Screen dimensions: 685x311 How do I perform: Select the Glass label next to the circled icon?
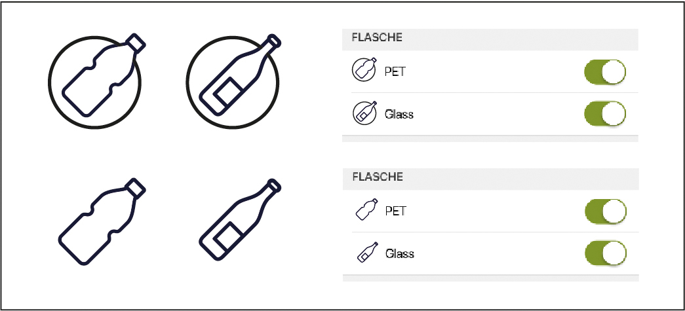(x=399, y=115)
